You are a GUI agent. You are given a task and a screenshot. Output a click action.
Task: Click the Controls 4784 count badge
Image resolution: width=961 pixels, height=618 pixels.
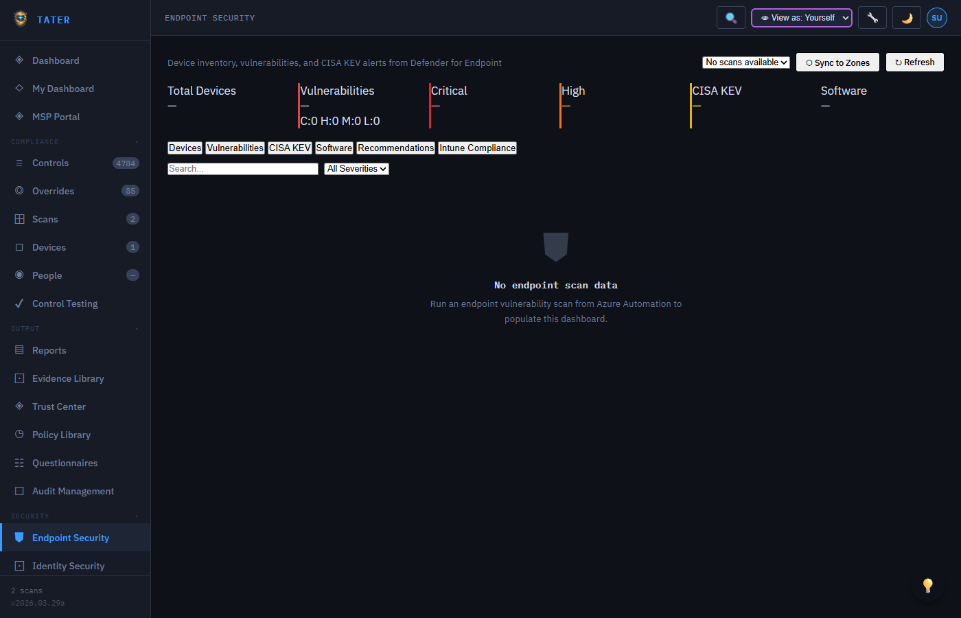point(126,163)
